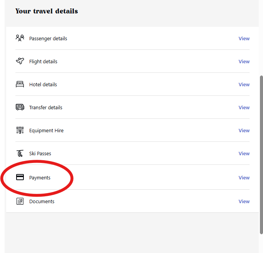This screenshot has width=263, height=253.
Task: Click the ski lift icon for Ski Passes
Action: click(20, 153)
